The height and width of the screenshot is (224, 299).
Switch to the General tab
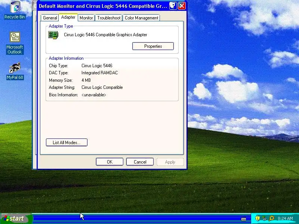50,18
